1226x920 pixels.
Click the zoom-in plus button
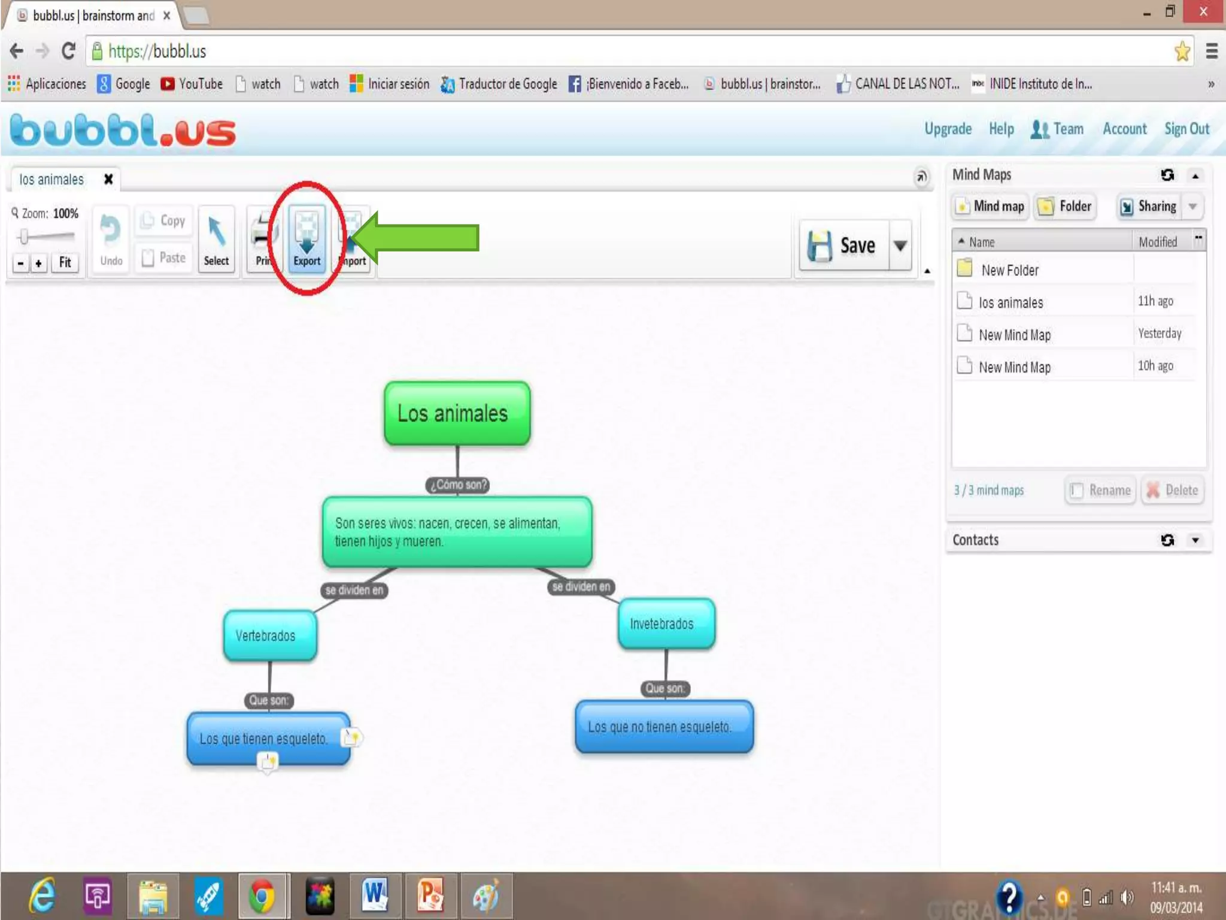click(38, 263)
